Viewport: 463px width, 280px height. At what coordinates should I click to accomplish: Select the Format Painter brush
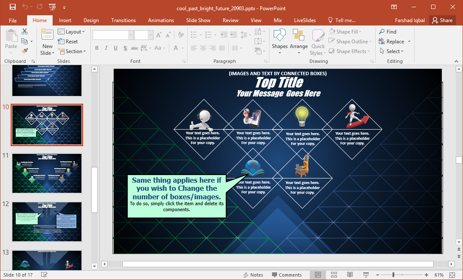coord(25,51)
